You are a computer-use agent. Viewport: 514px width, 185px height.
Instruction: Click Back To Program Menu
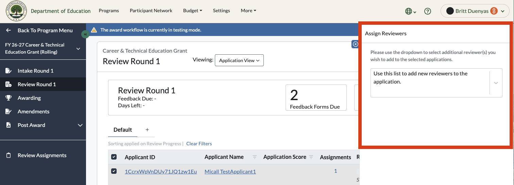[x=45, y=30]
